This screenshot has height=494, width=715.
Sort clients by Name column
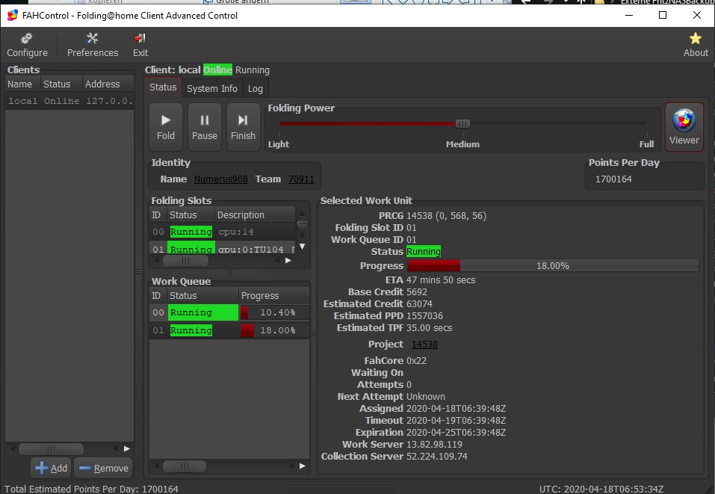pos(22,84)
